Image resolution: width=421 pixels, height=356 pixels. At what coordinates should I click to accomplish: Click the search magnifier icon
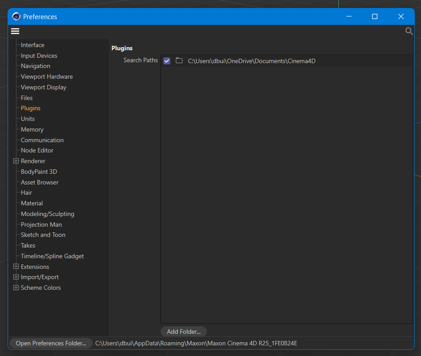(409, 31)
